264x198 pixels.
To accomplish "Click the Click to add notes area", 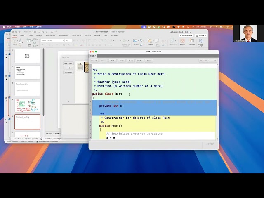I will (53, 134).
